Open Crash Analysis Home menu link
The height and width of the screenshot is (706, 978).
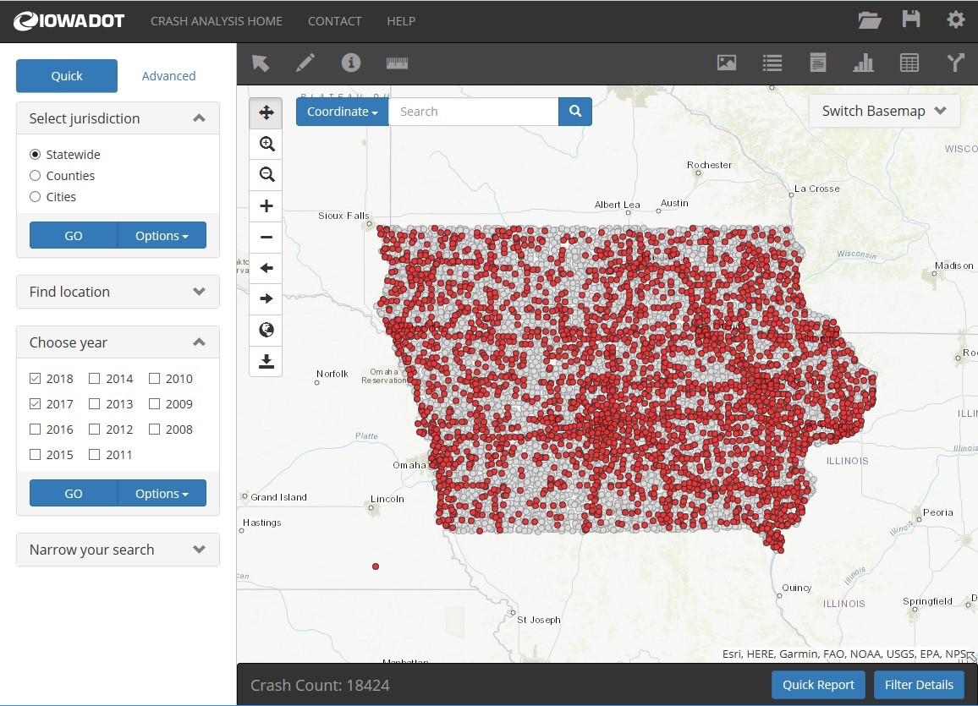217,21
